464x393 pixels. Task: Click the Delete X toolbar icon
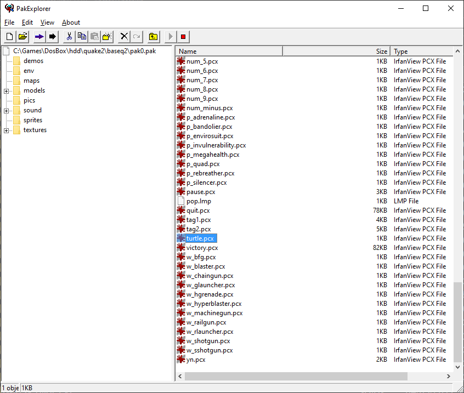tap(124, 37)
